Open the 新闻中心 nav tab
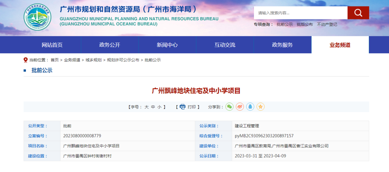 click(167, 45)
